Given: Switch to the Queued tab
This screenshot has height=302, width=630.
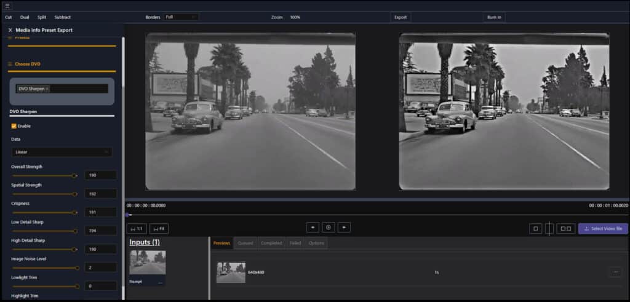Looking at the screenshot, I should (x=245, y=243).
